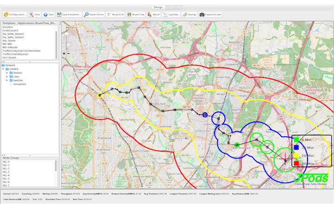The image size is (334, 204).
Task: Click the Capture Screen camera button
Action: coord(211,14)
